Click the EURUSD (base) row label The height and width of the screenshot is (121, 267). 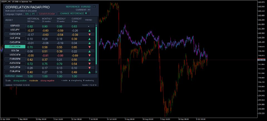pyautogui.click(x=14, y=76)
